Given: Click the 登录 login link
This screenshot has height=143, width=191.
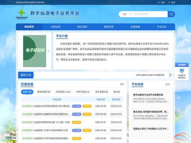Looking at the screenshot, I should [x=173, y=2].
